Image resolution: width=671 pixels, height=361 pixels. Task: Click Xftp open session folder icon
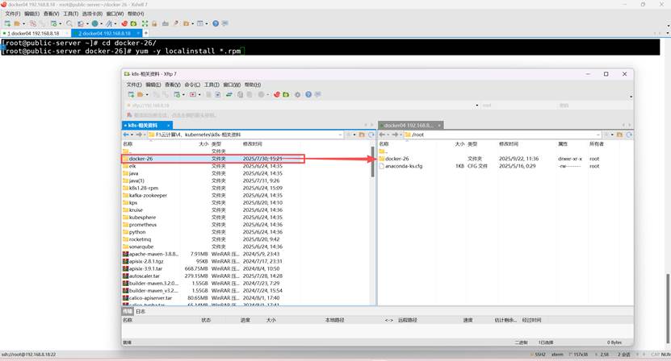140,94
